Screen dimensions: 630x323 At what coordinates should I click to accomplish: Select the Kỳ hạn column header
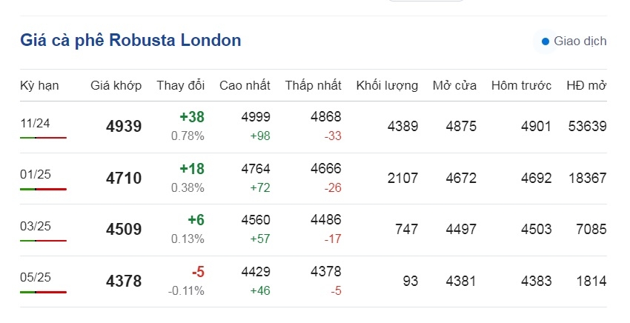tap(39, 86)
